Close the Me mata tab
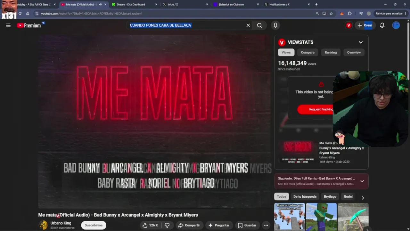The width and height of the screenshot is (410, 231). (105, 4)
